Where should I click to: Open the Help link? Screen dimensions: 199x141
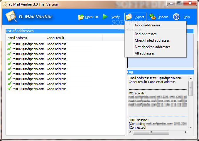(187, 17)
